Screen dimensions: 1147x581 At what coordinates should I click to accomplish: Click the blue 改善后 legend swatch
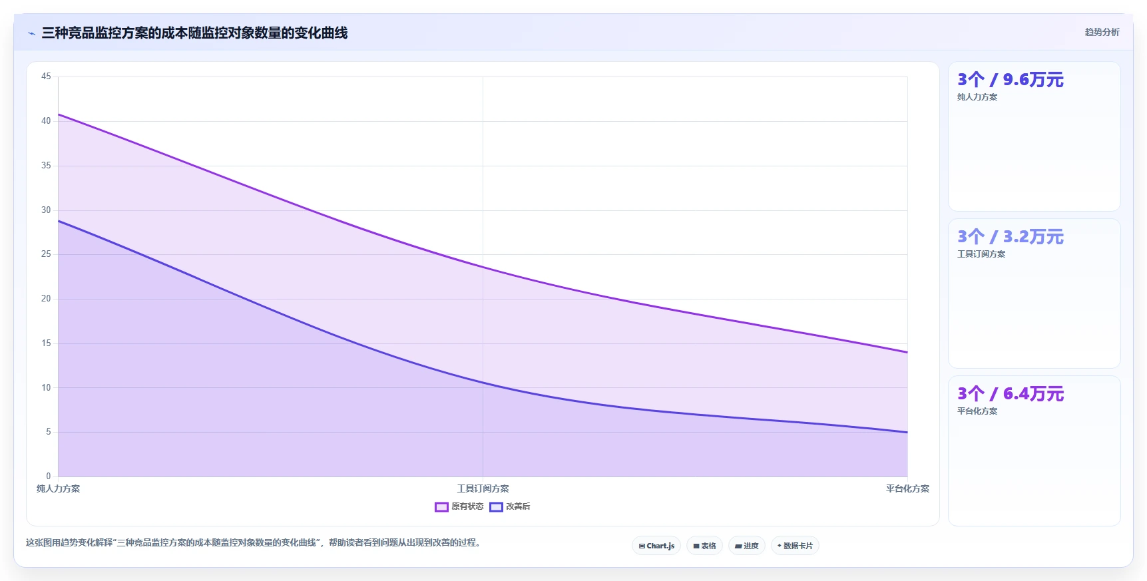496,507
